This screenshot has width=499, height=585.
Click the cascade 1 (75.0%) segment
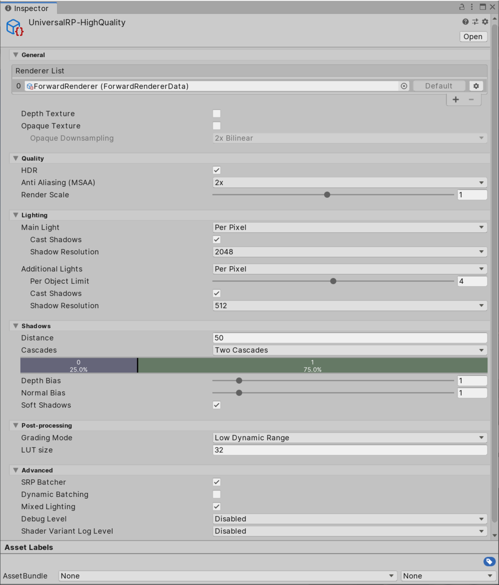[x=313, y=366]
